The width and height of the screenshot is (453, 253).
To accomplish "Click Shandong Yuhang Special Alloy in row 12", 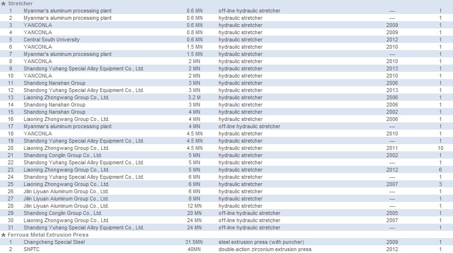I will [84, 90].
